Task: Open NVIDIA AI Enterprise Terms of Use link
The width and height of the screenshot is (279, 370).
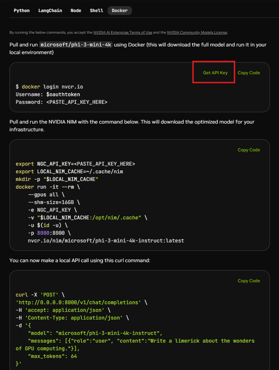Action: tap(123, 33)
